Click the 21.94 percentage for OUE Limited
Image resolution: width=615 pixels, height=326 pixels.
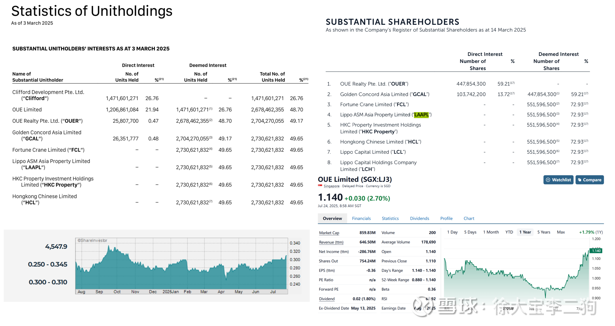pos(152,110)
